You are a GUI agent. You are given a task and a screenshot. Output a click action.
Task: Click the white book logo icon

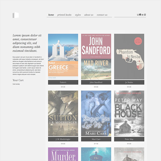tap(16, 15)
